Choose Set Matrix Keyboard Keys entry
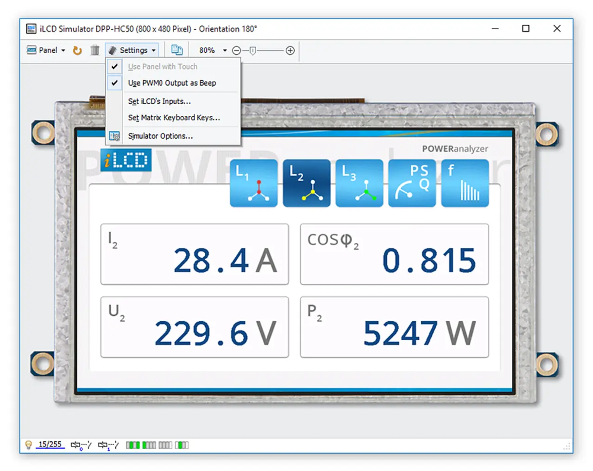This screenshot has width=593, height=471. point(174,118)
